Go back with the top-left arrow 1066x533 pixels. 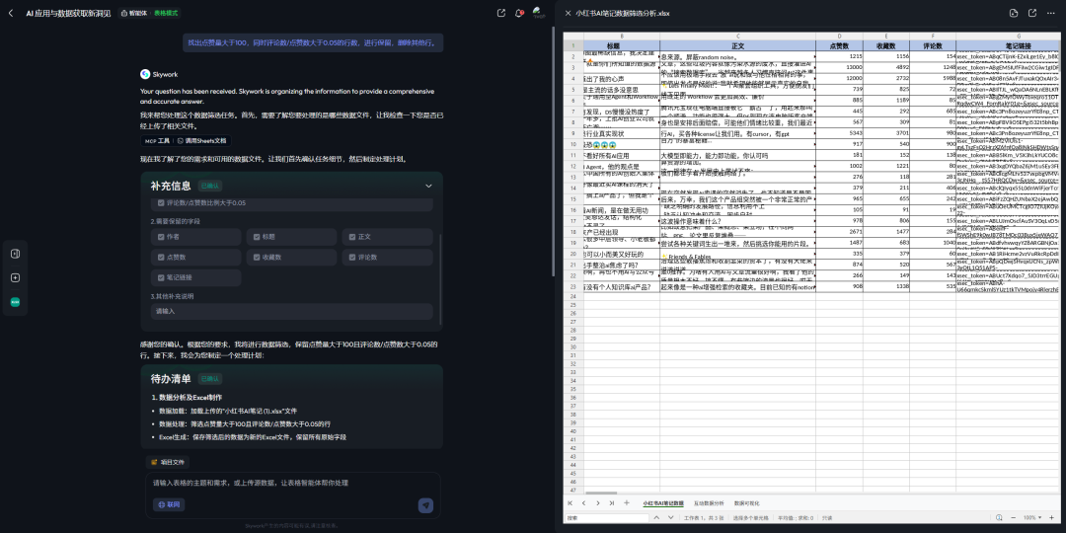click(x=10, y=13)
